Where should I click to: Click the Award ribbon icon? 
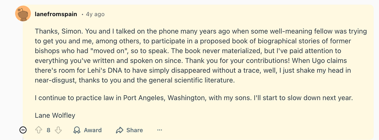[77, 130]
